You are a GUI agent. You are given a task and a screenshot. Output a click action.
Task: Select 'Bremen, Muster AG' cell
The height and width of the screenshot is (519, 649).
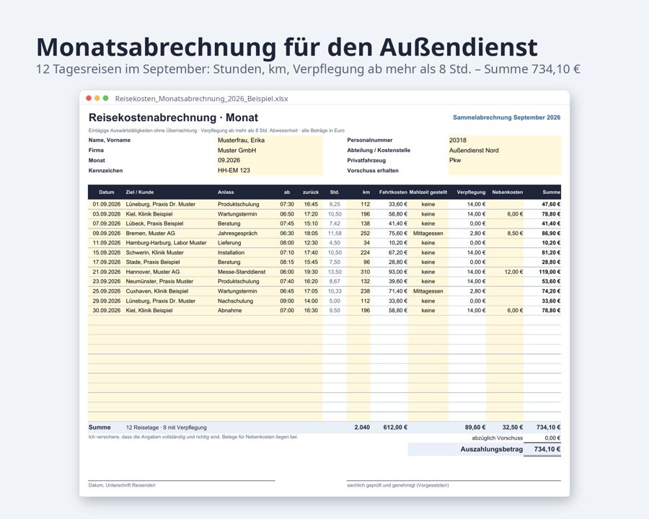[x=150, y=234]
